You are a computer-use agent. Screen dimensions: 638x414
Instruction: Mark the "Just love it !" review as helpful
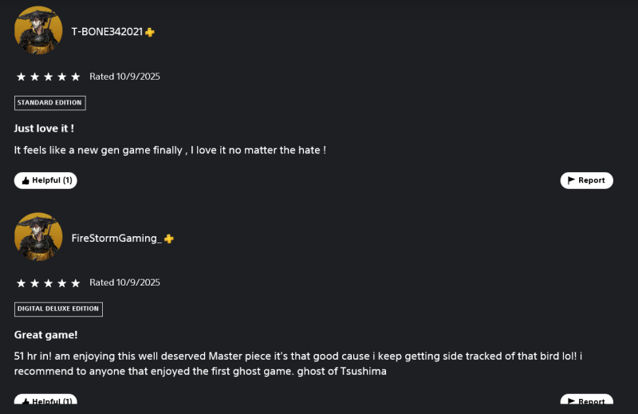[46, 180]
